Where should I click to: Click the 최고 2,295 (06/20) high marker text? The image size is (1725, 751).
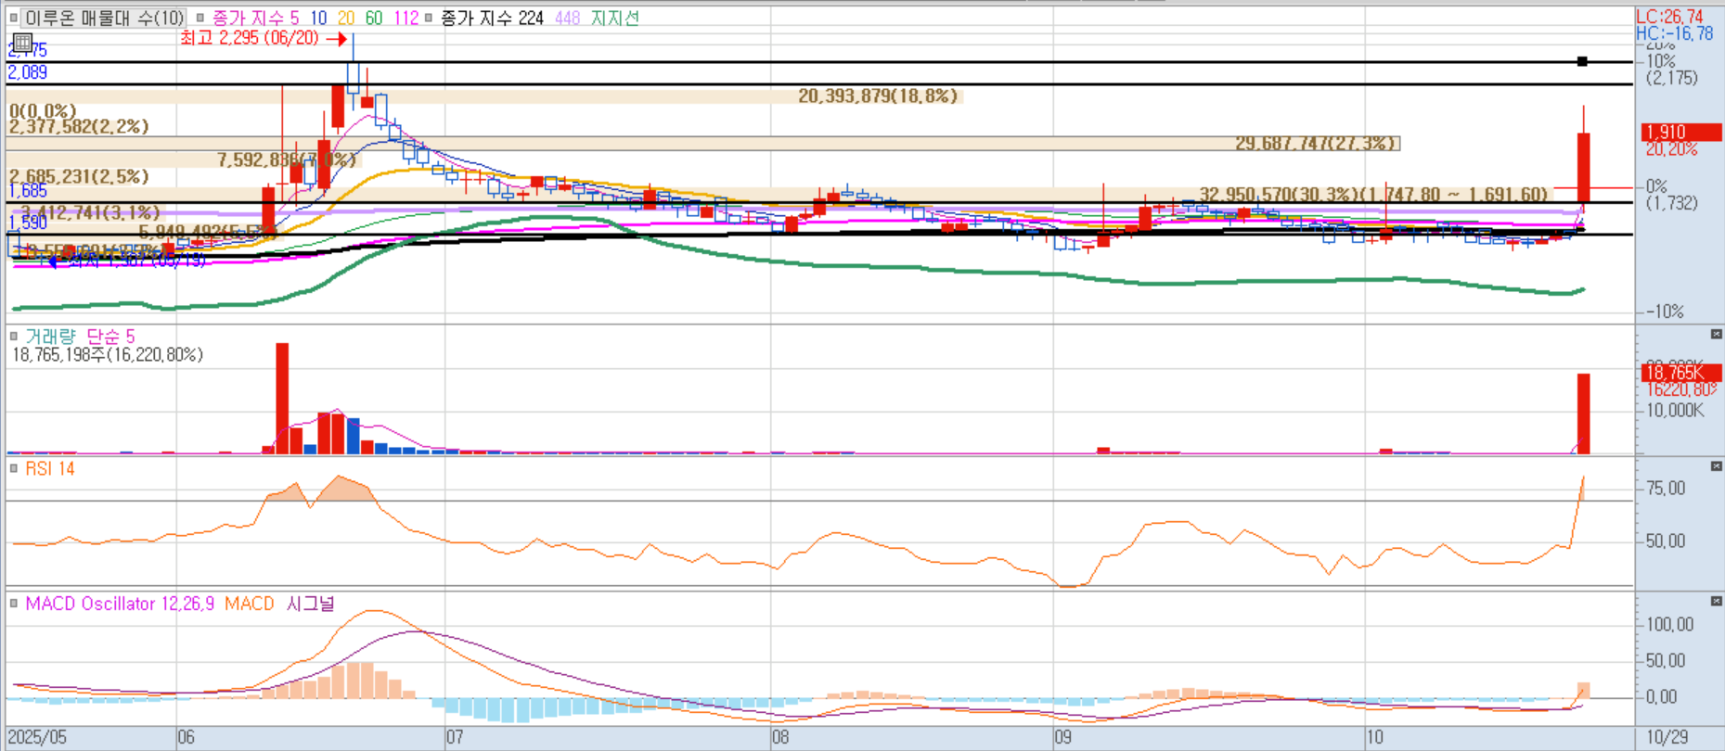click(x=250, y=38)
